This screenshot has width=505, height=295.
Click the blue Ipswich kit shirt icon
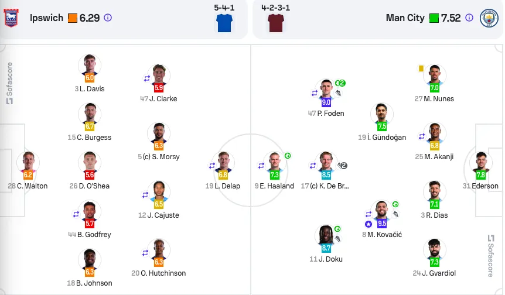tap(224, 23)
